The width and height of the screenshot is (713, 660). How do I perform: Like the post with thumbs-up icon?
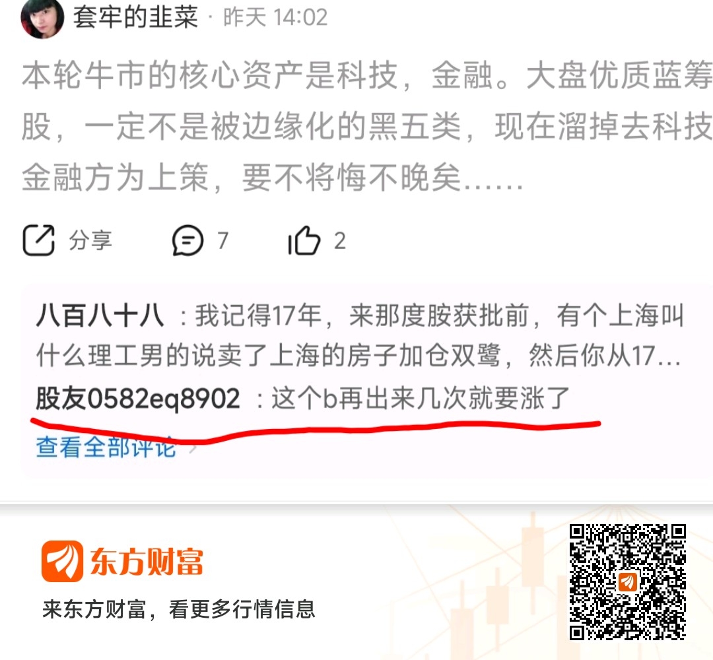point(304,240)
